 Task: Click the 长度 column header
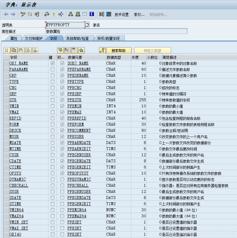(x=138, y=57)
